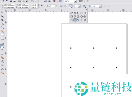
Task: Edit the rotation angle field
Action: tap(52, 6)
